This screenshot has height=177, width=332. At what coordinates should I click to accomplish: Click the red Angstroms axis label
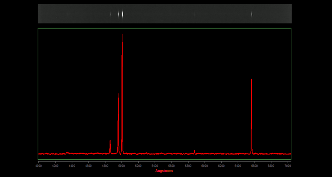click(x=164, y=171)
